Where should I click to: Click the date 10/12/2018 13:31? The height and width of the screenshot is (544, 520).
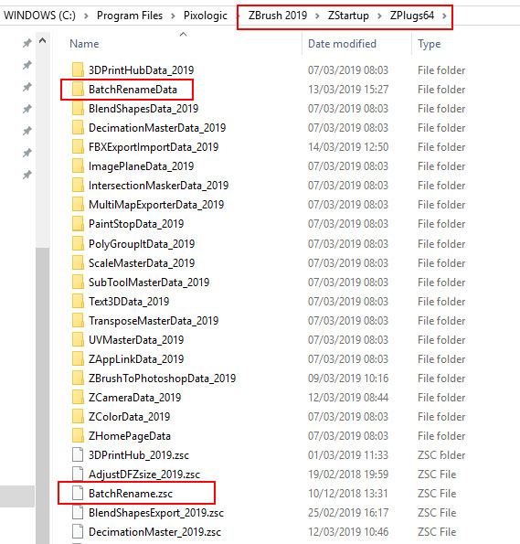click(x=348, y=494)
